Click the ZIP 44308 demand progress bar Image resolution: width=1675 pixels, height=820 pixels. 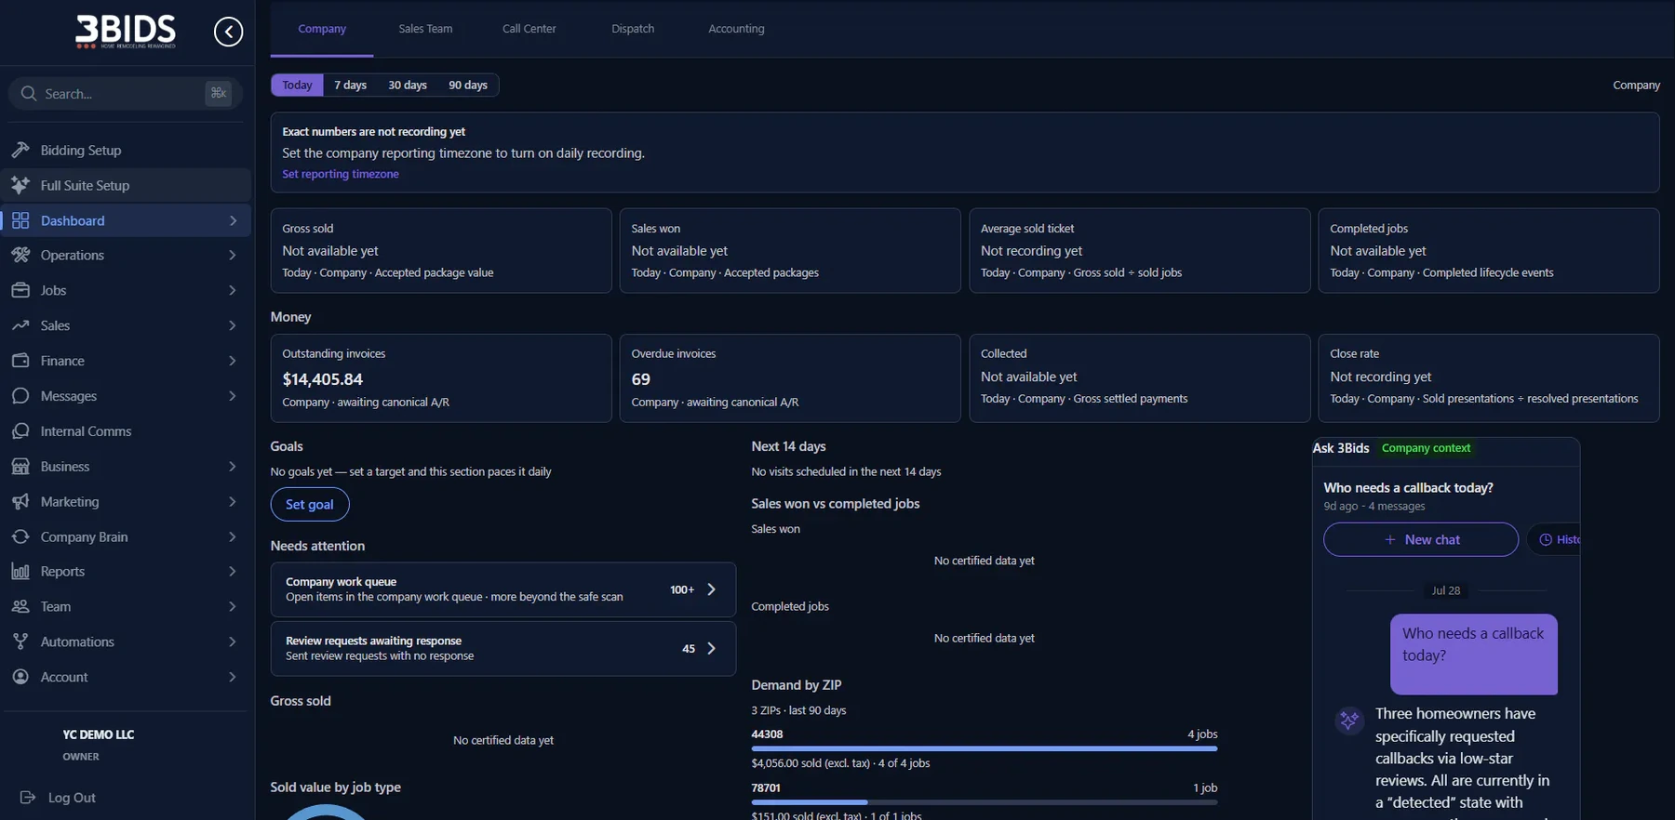[x=984, y=748]
